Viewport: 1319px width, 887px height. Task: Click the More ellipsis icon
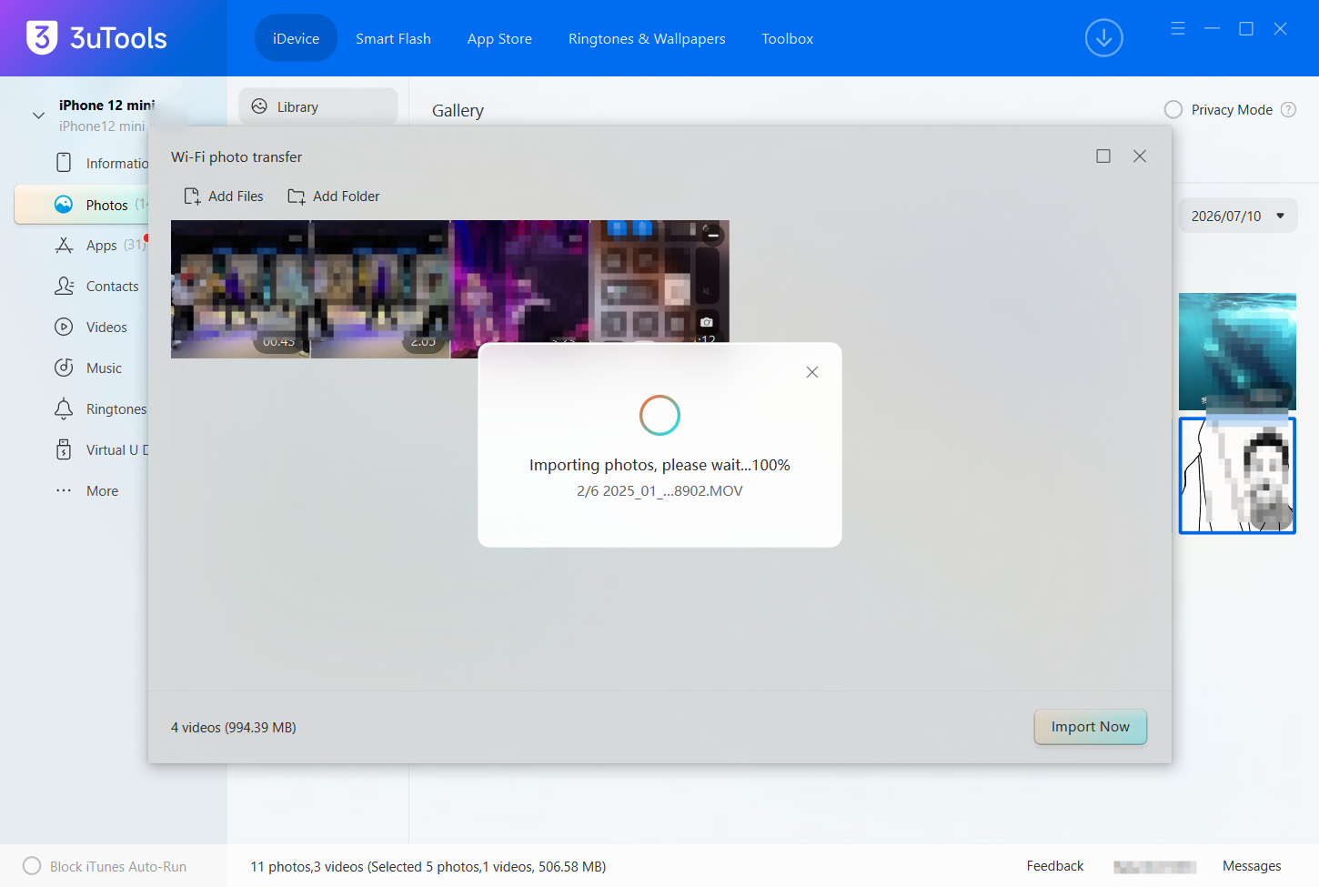(64, 490)
